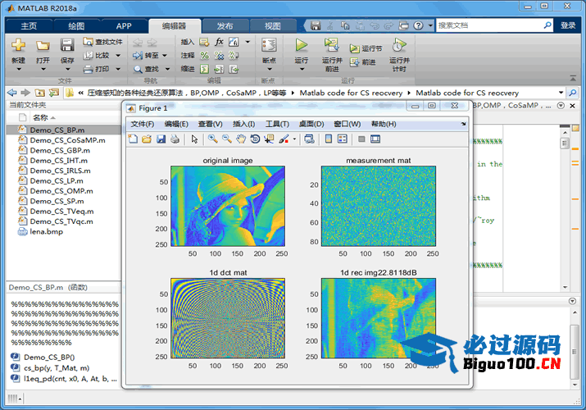Click the New Figure icon in Figure 1 toolbar
This screenshot has width=586, height=410.
[x=133, y=139]
